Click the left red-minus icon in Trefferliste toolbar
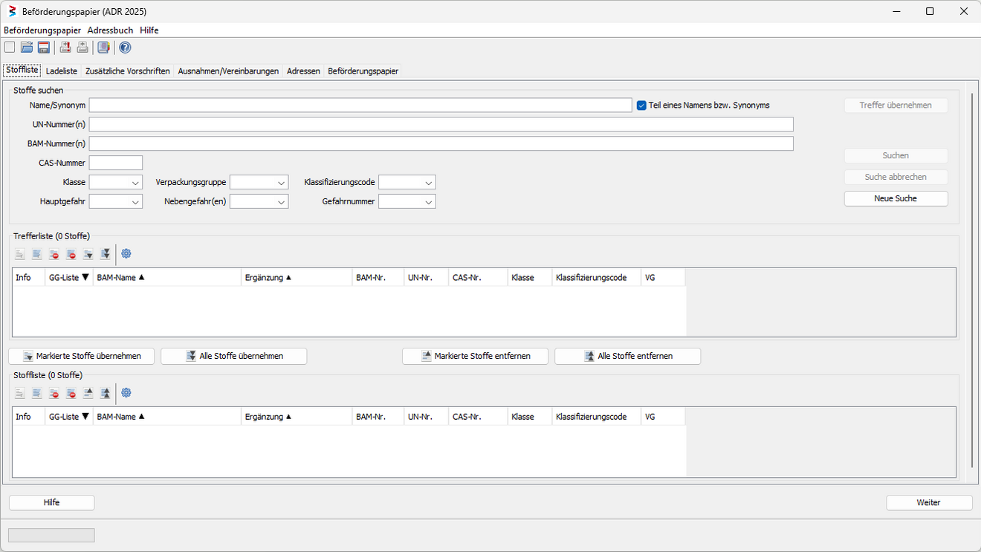 click(x=54, y=254)
